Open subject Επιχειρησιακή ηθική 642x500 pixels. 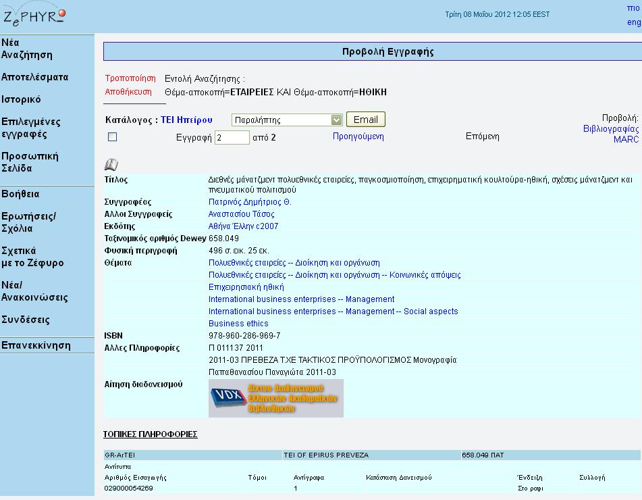246,287
